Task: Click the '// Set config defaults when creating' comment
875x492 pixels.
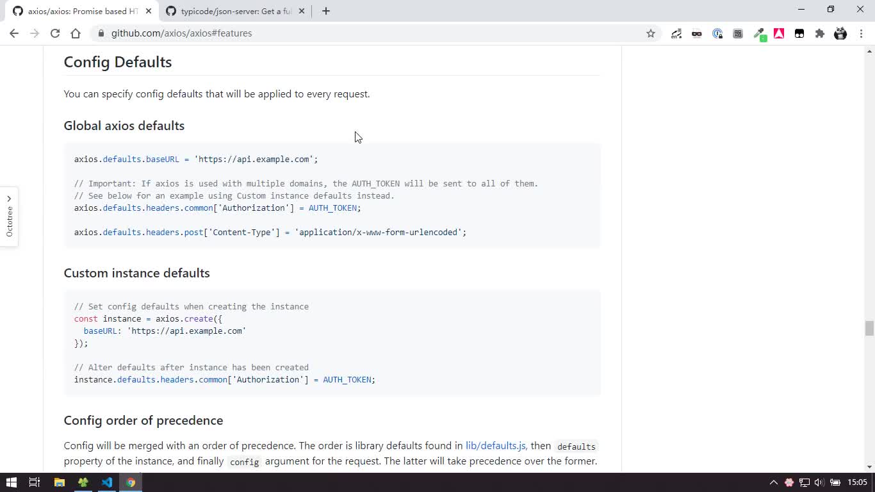Action: click(192, 306)
